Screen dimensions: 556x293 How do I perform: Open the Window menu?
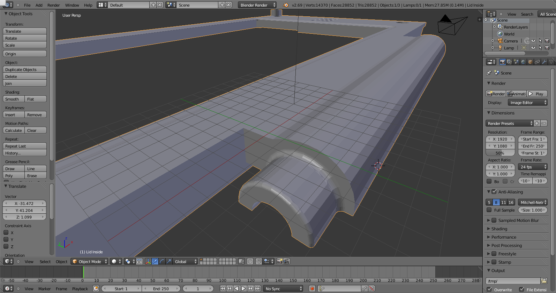click(x=72, y=5)
